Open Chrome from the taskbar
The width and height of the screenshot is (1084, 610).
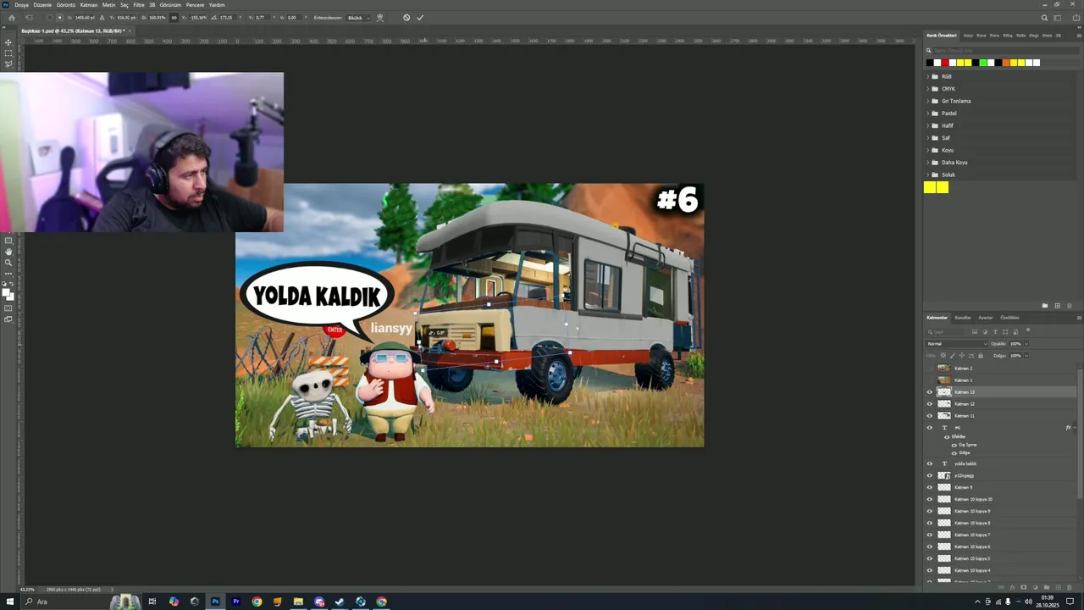(257, 602)
